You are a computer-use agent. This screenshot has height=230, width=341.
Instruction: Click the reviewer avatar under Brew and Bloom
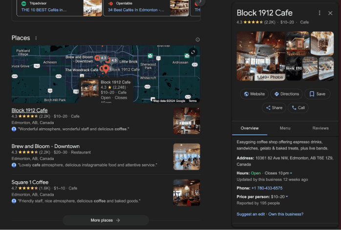14,165
